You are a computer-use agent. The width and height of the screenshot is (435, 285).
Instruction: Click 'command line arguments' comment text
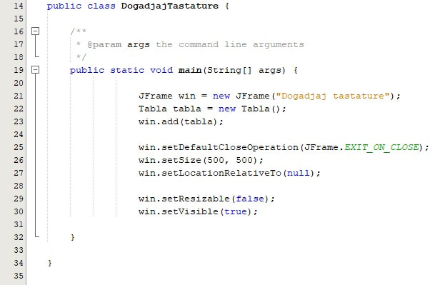[x=241, y=44]
